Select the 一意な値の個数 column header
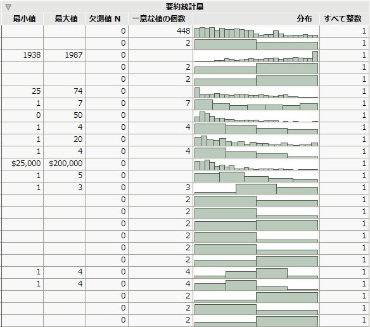 tap(159, 19)
